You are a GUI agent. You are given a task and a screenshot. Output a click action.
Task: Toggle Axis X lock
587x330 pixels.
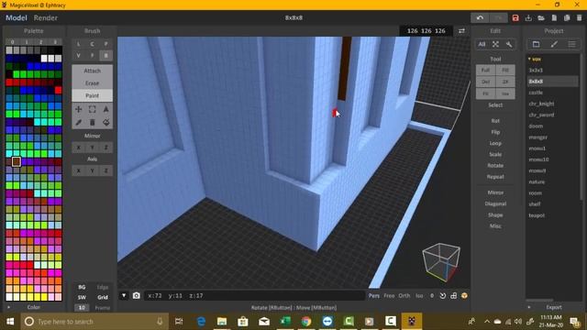[x=79, y=170]
